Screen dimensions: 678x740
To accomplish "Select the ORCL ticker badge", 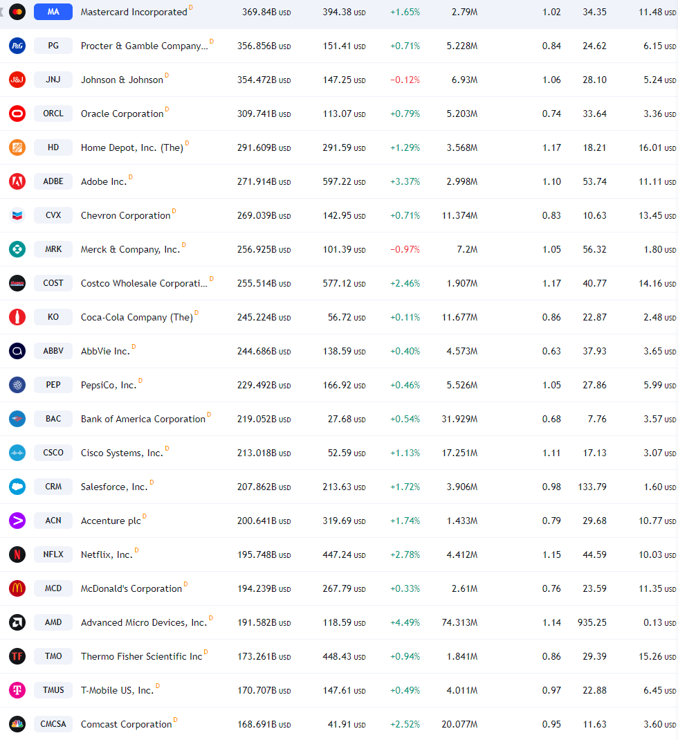I will pos(53,114).
